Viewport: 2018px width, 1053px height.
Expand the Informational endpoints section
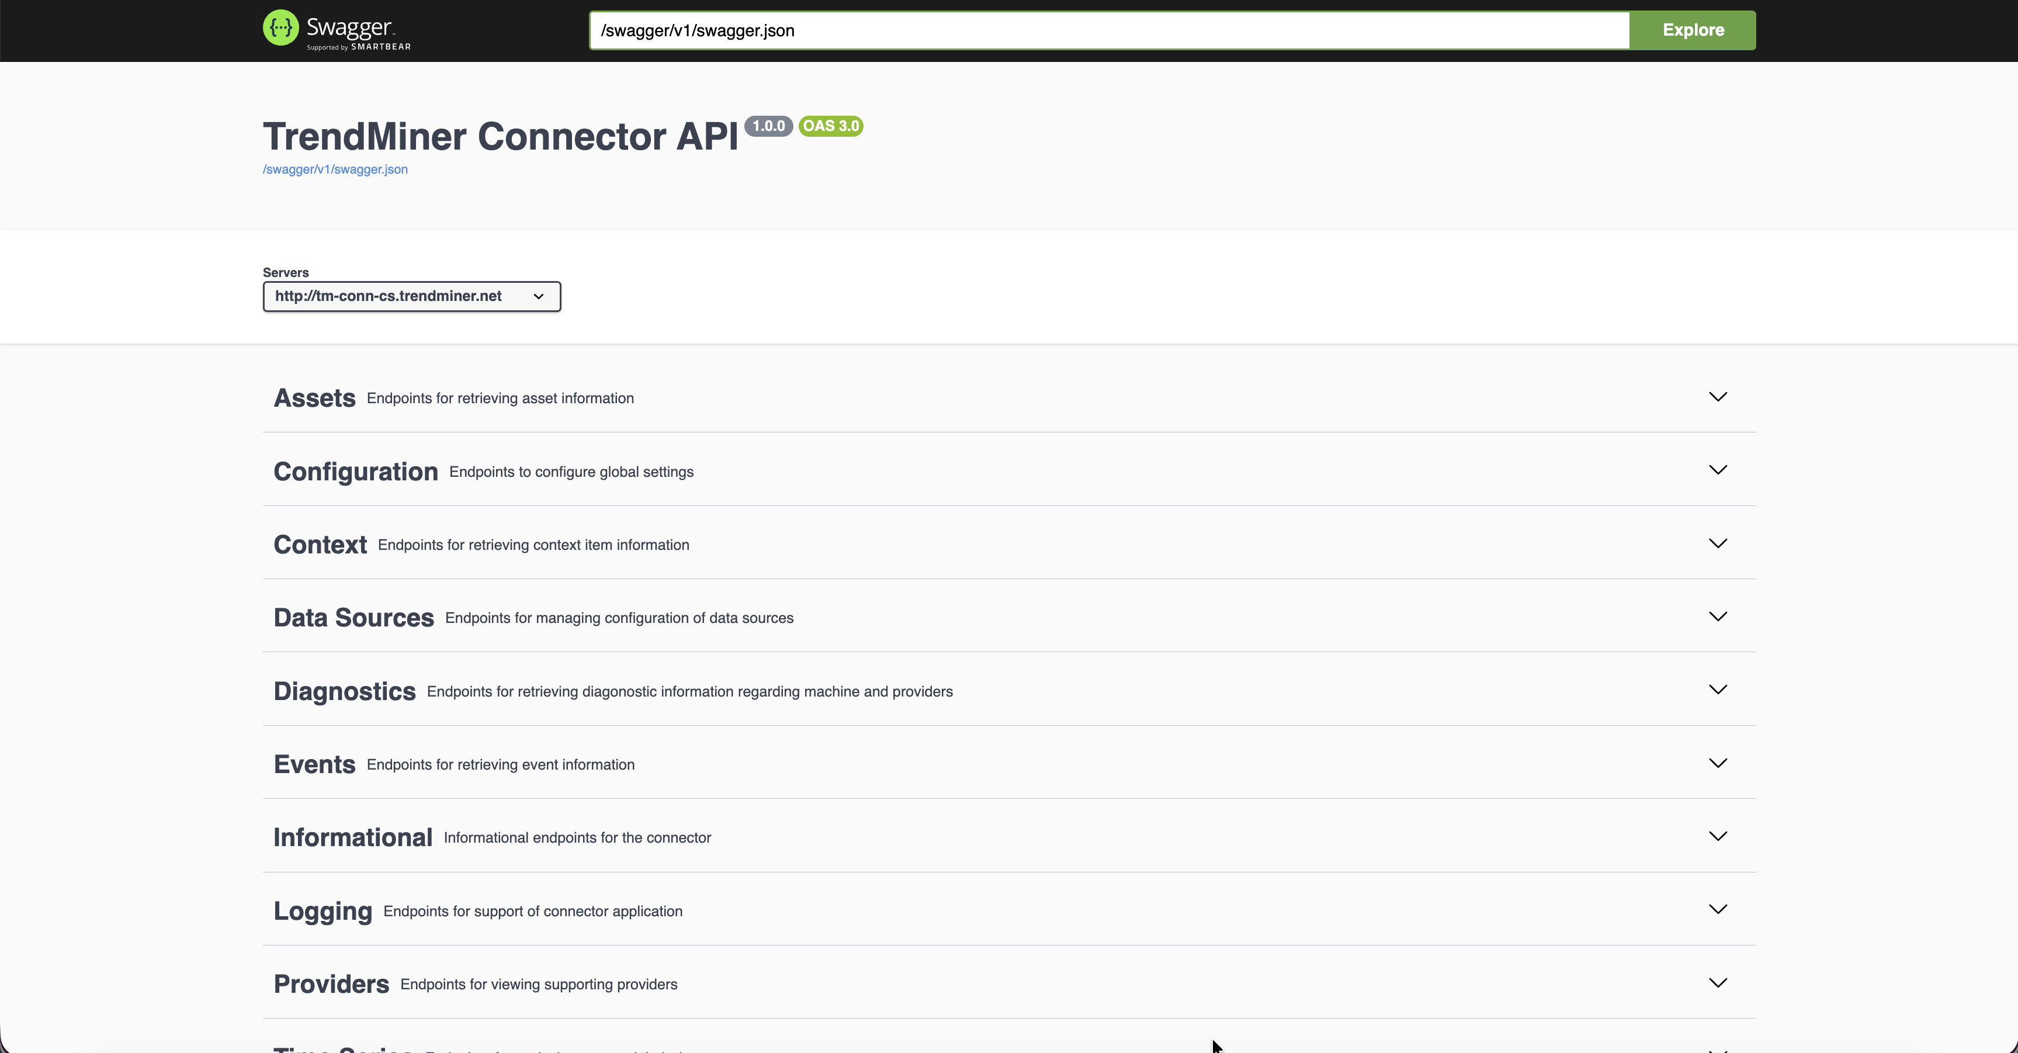point(1718,836)
